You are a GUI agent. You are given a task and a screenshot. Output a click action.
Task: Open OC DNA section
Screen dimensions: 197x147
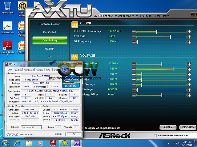coord(50,49)
